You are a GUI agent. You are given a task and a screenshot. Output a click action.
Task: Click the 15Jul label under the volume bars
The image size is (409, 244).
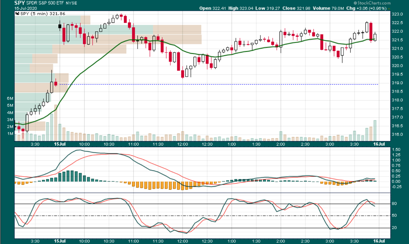point(60,144)
